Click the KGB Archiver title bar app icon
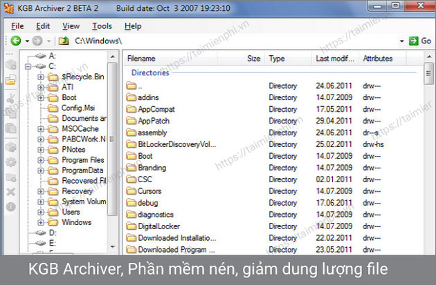 pos(9,8)
